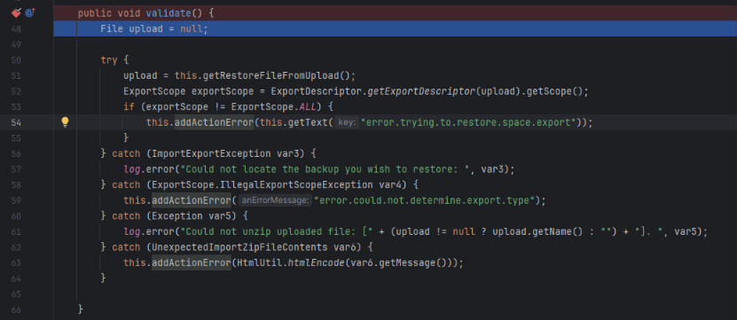737x320 pixels.
Task: Click the "anErrorMessage:" parameter inlay hint
Action: click(x=275, y=200)
